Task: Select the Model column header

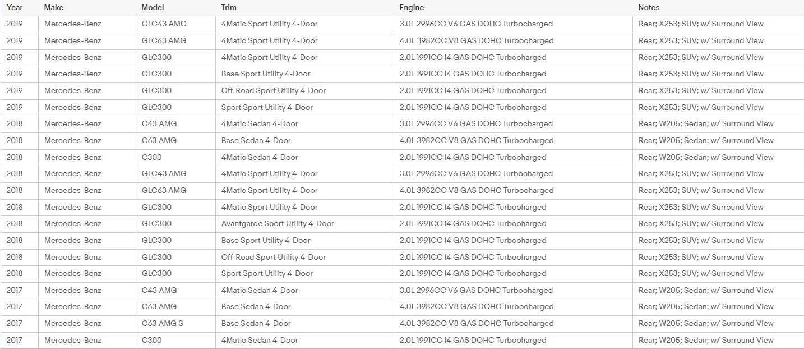Action: [x=153, y=8]
